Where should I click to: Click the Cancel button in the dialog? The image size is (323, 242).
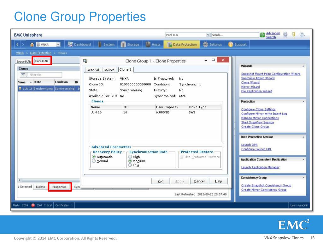[199, 181]
